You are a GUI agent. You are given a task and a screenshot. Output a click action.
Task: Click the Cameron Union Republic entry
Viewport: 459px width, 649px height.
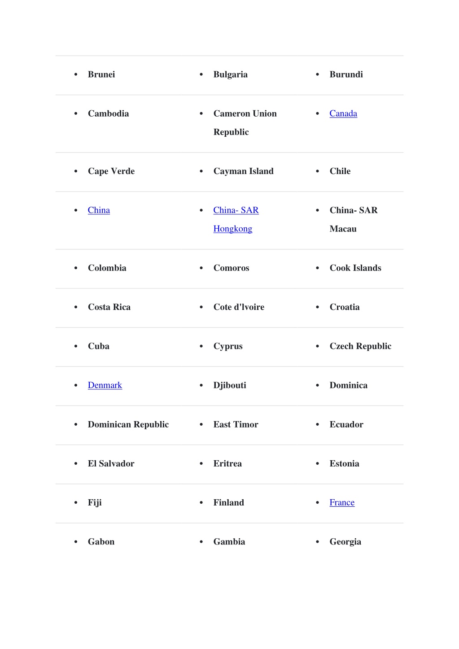pos(245,122)
